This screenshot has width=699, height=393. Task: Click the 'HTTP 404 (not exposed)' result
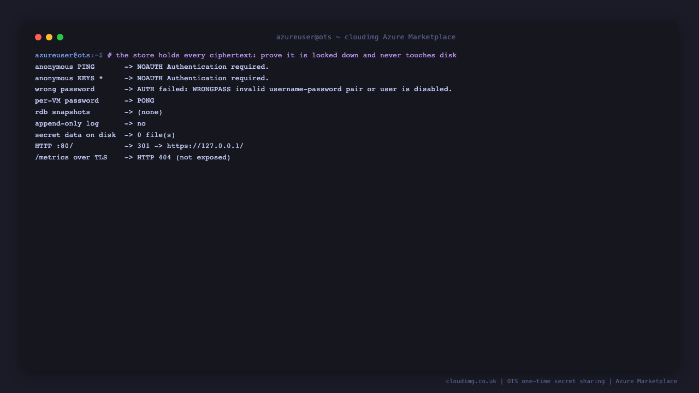[x=184, y=157]
